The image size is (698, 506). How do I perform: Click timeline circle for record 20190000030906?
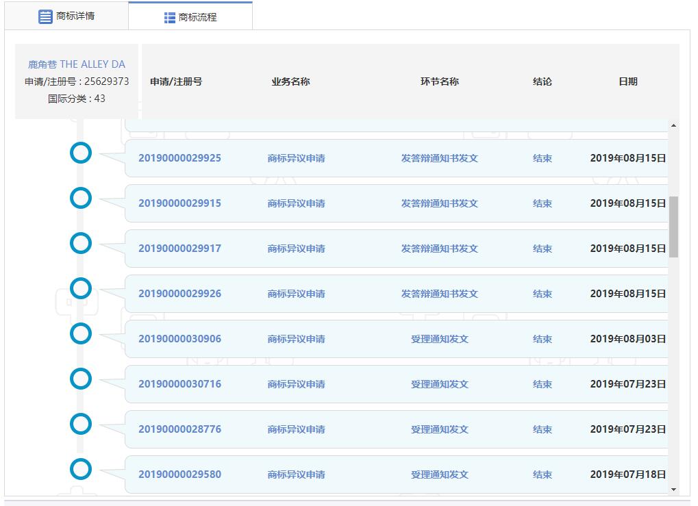81,333
